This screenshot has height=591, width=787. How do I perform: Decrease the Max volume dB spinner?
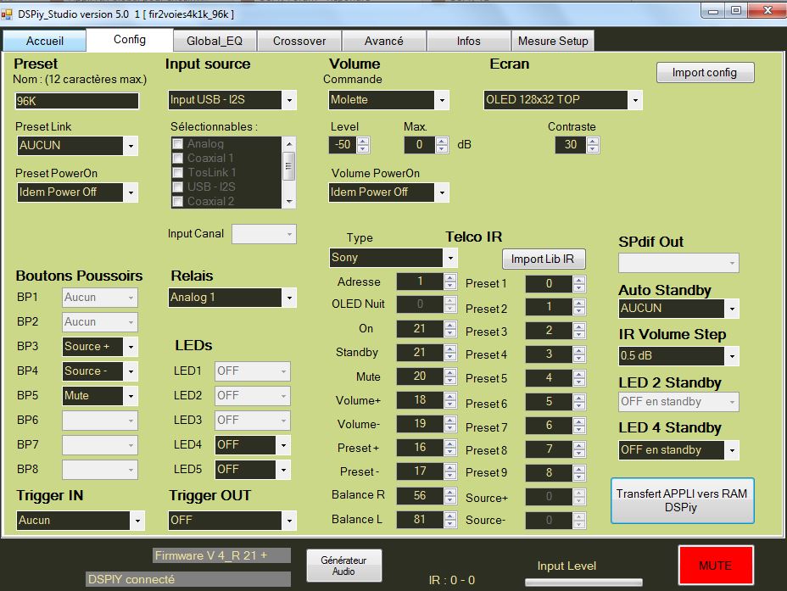[x=441, y=148]
